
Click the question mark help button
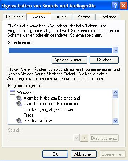point(115,6)
